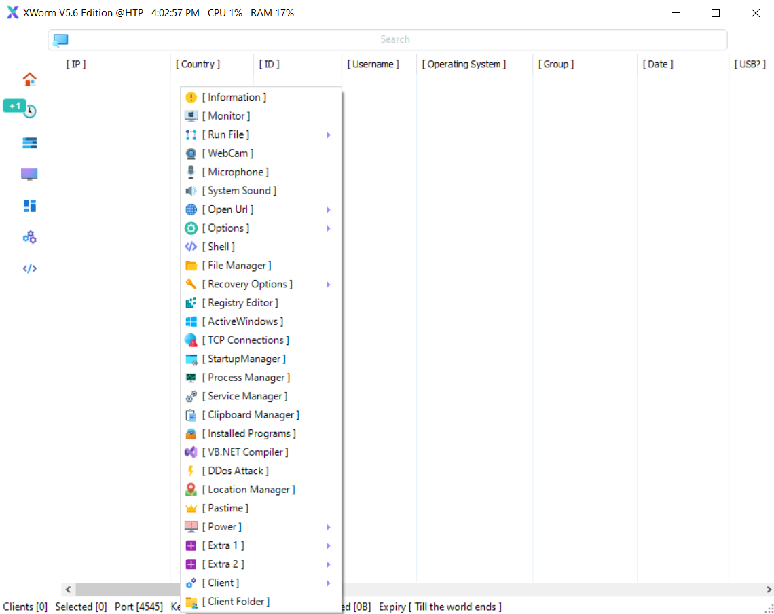The height and width of the screenshot is (614, 774).
Task: Click the blue tiles icon in sidebar
Action: click(29, 206)
